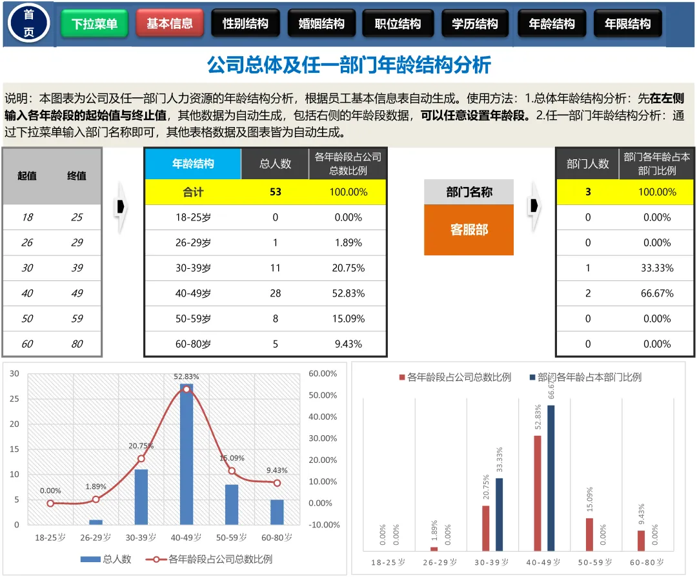The width and height of the screenshot is (697, 577).
Task: Click the arrow icon beside 年龄结构 table
Action: (x=121, y=206)
